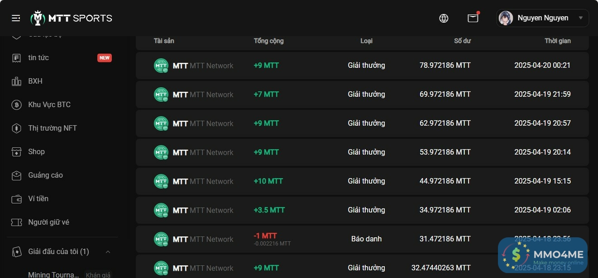Click the Báo danh -1 MTT transaction row

coord(362,239)
